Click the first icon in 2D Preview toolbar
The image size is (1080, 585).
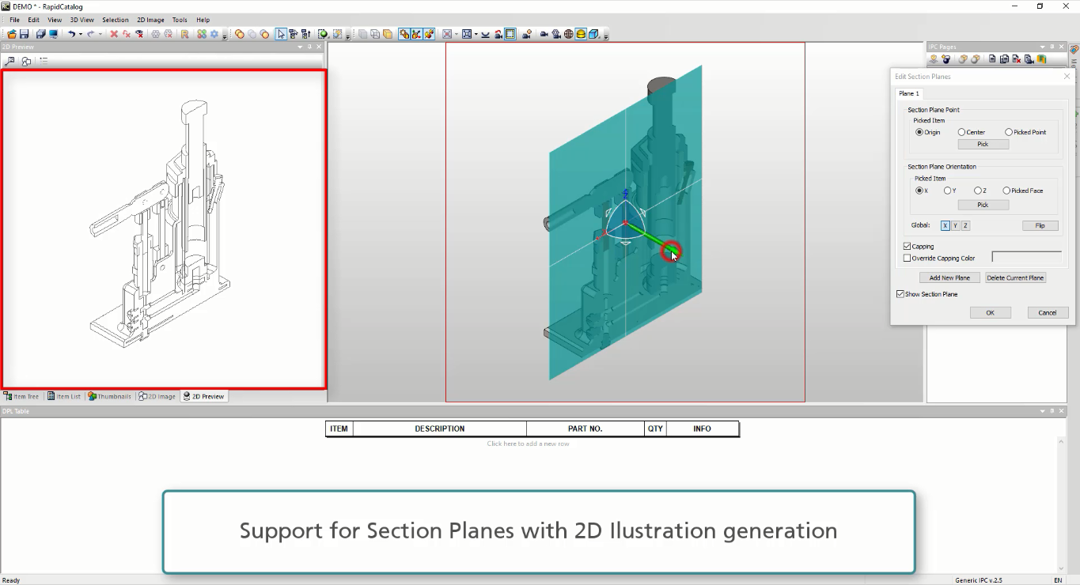click(x=9, y=61)
